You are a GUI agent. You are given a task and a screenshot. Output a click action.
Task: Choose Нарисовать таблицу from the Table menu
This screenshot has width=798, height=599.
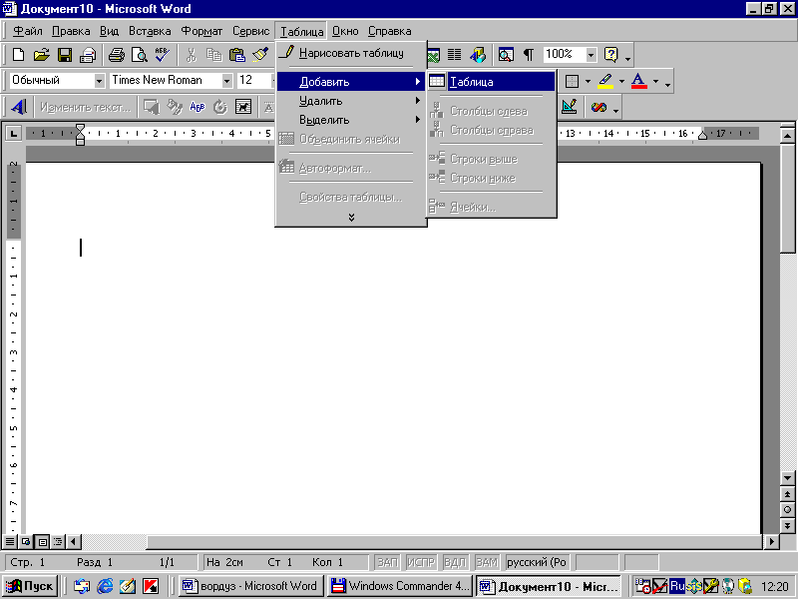pos(351,53)
